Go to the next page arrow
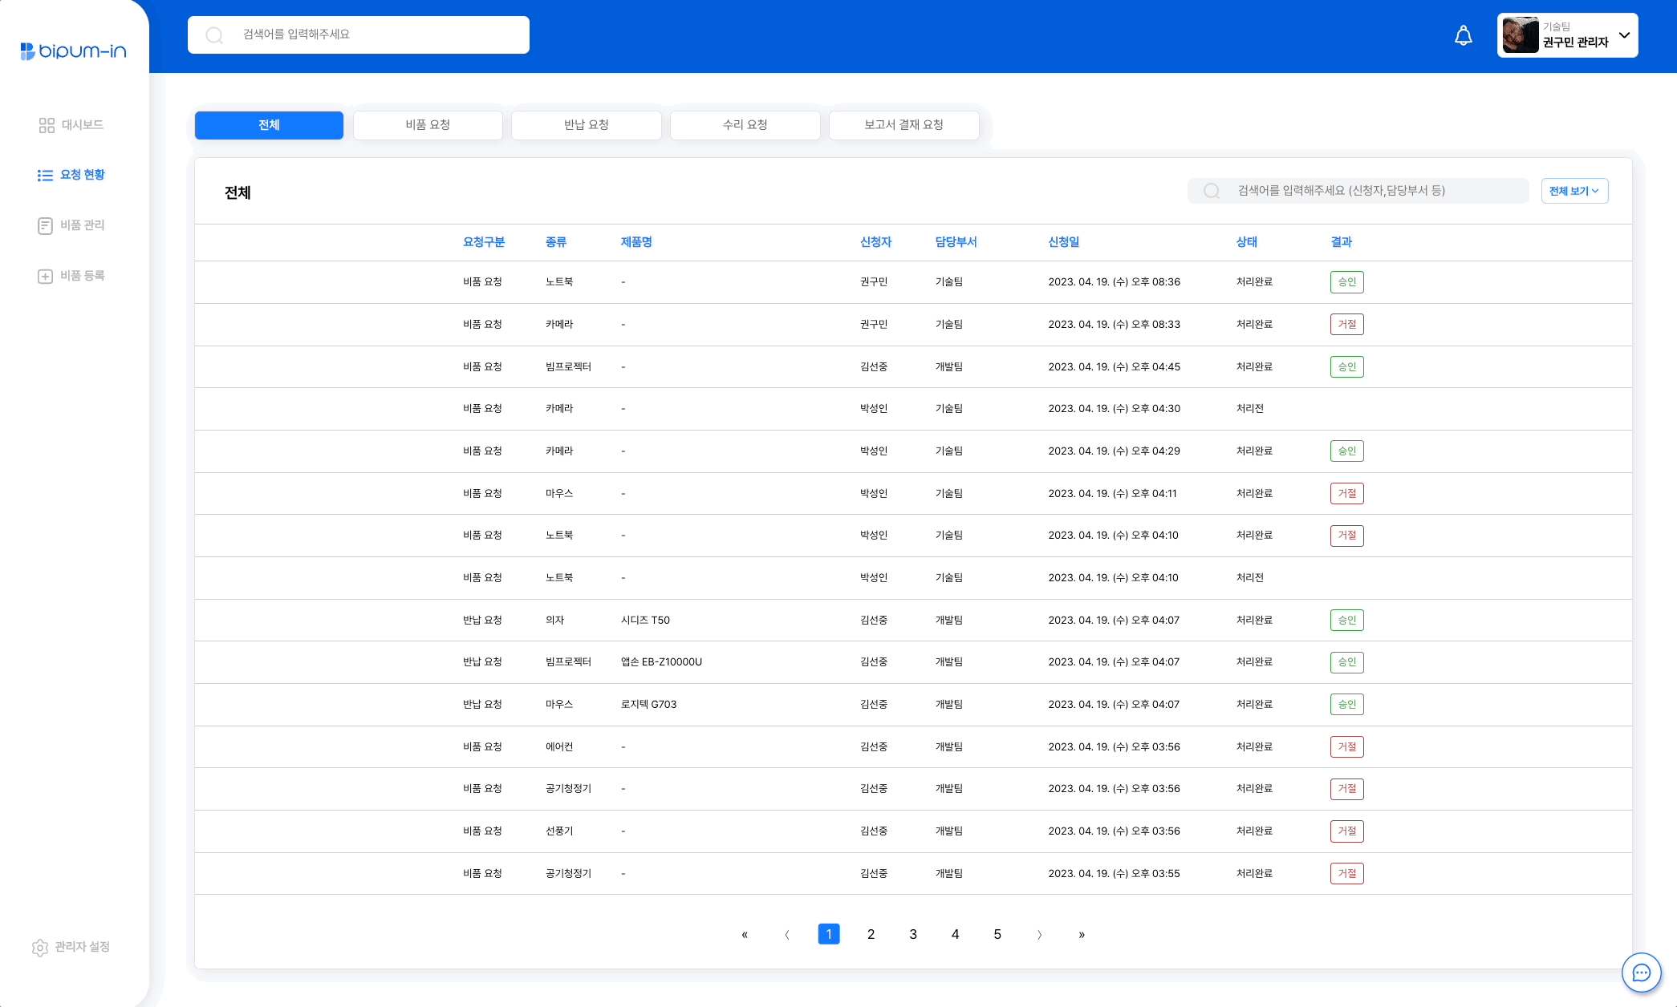 click(x=1039, y=935)
